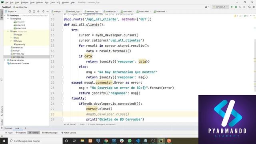256x144 pixels.
Task: Add a new terminal tab with the plus icon
Action: [25, 128]
